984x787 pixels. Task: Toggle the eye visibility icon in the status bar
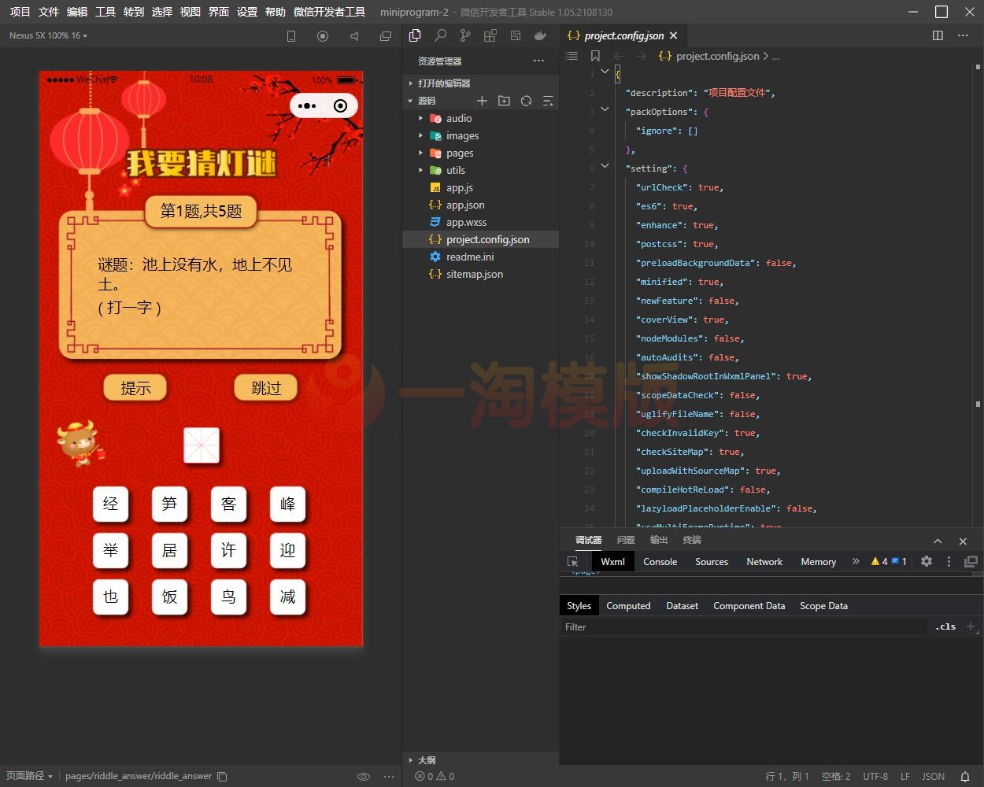(x=364, y=776)
